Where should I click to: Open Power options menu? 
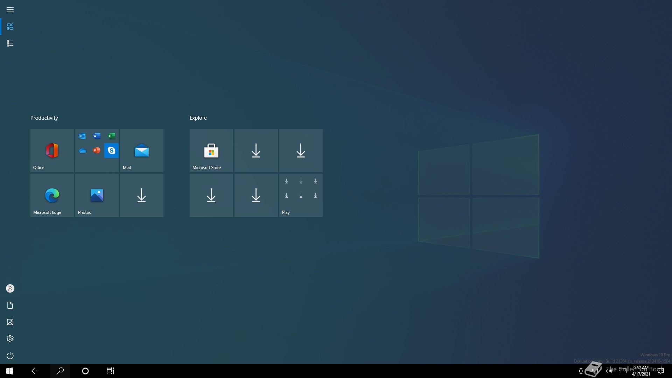point(10,356)
